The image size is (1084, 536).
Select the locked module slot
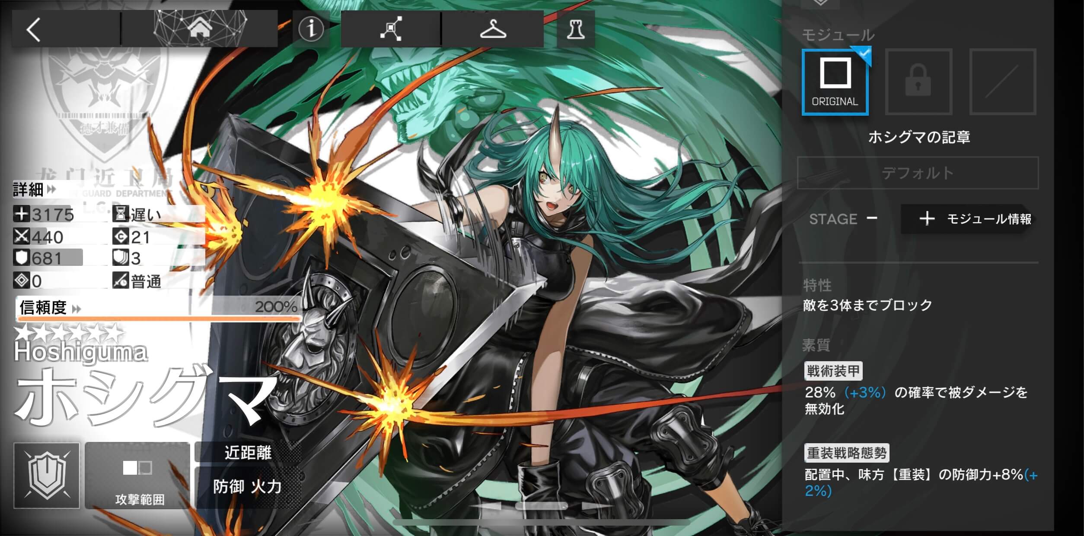point(918,82)
